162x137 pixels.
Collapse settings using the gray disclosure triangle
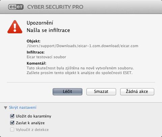(x=5, y=108)
